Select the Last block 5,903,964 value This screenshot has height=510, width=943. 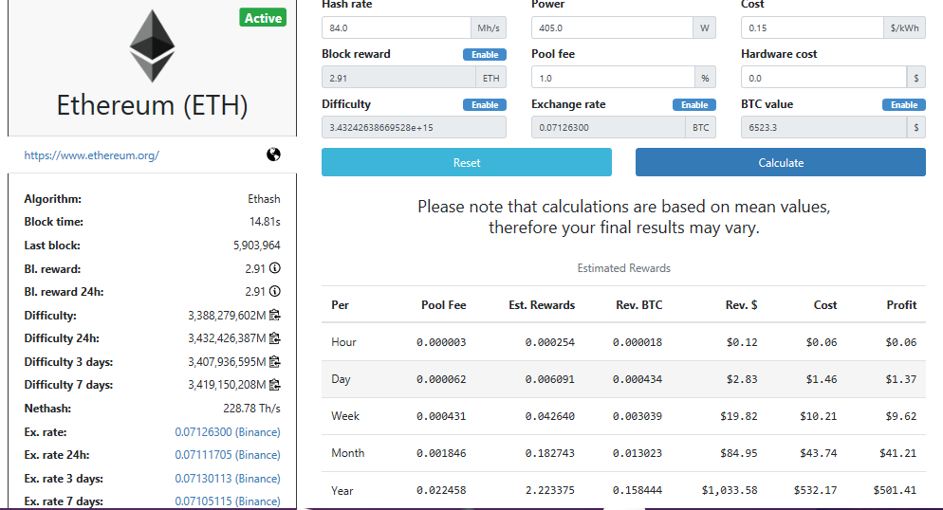tap(257, 246)
